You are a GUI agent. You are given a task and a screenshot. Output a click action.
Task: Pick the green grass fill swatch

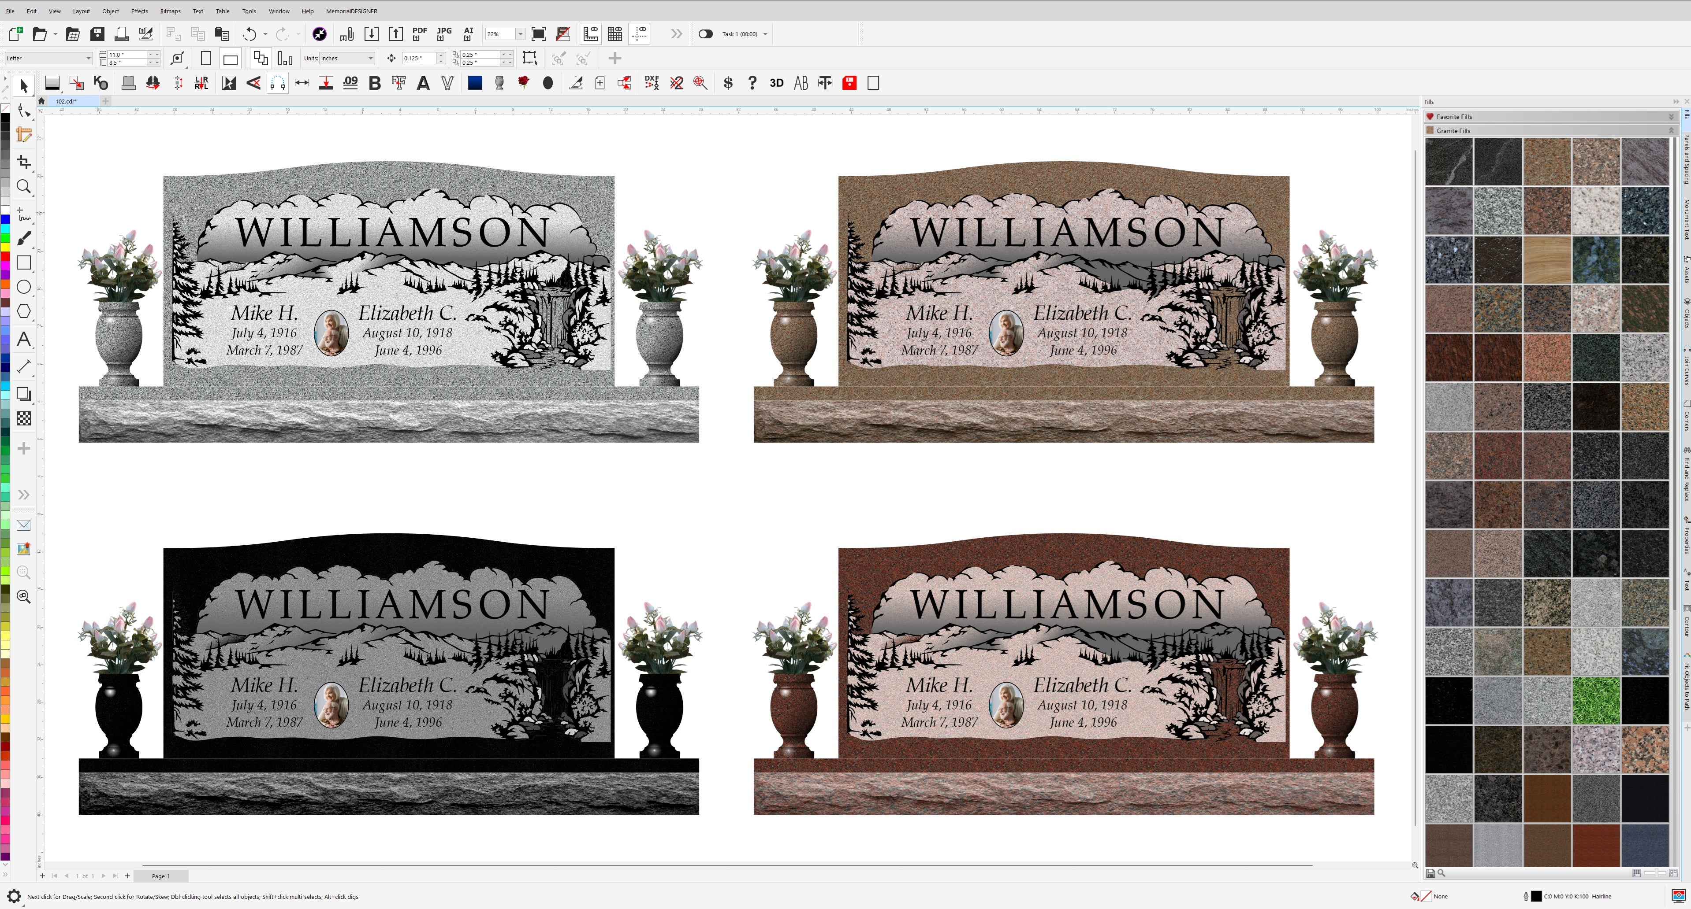[x=1595, y=700]
